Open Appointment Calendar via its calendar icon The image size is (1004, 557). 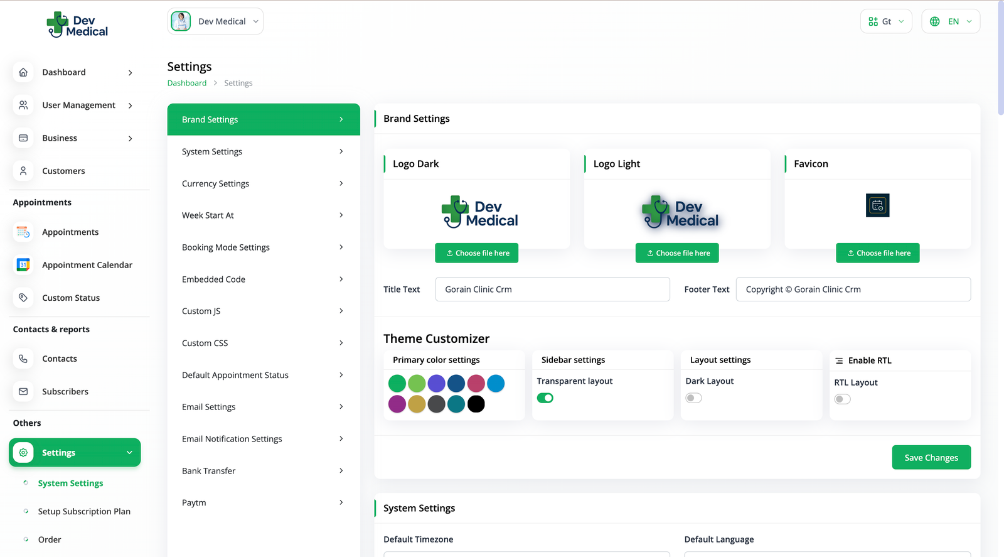pos(23,265)
